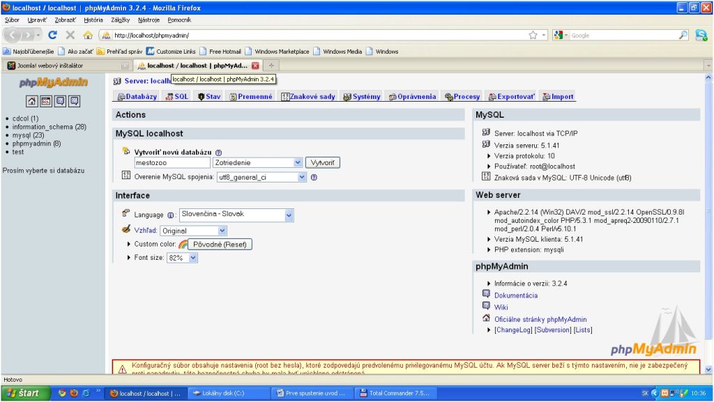Open the Oficiálne stránky phpMyAdmin link
Screen dimensions: 714x402
540,320
